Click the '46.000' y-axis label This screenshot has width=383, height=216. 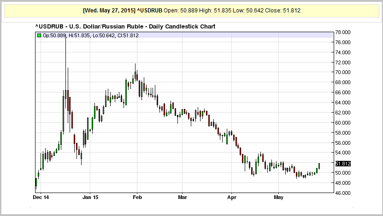343,193
